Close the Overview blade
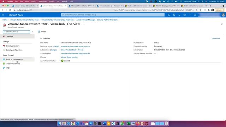226x127 pixels. tap(221, 24)
